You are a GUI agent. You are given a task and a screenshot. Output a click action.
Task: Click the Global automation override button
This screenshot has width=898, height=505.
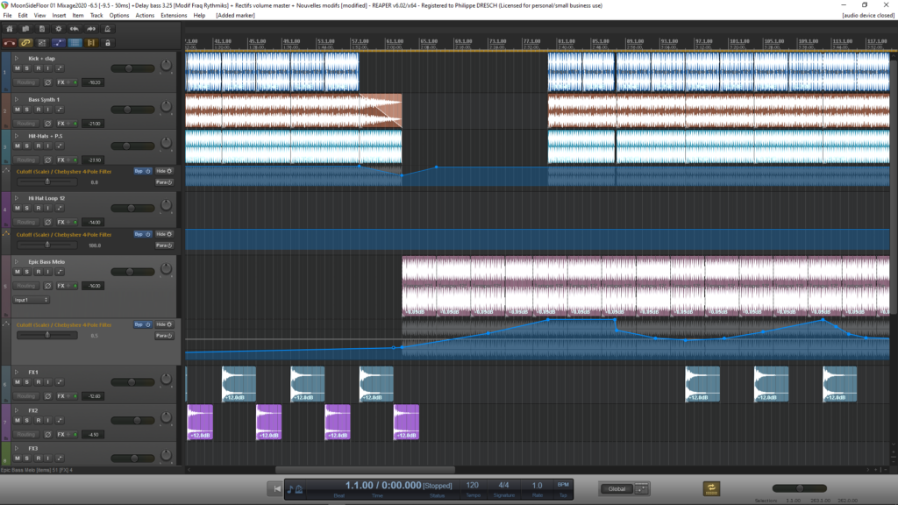[616, 488]
